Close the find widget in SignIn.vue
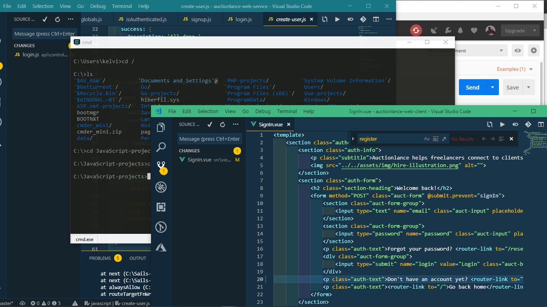The image size is (547, 307). [x=511, y=139]
